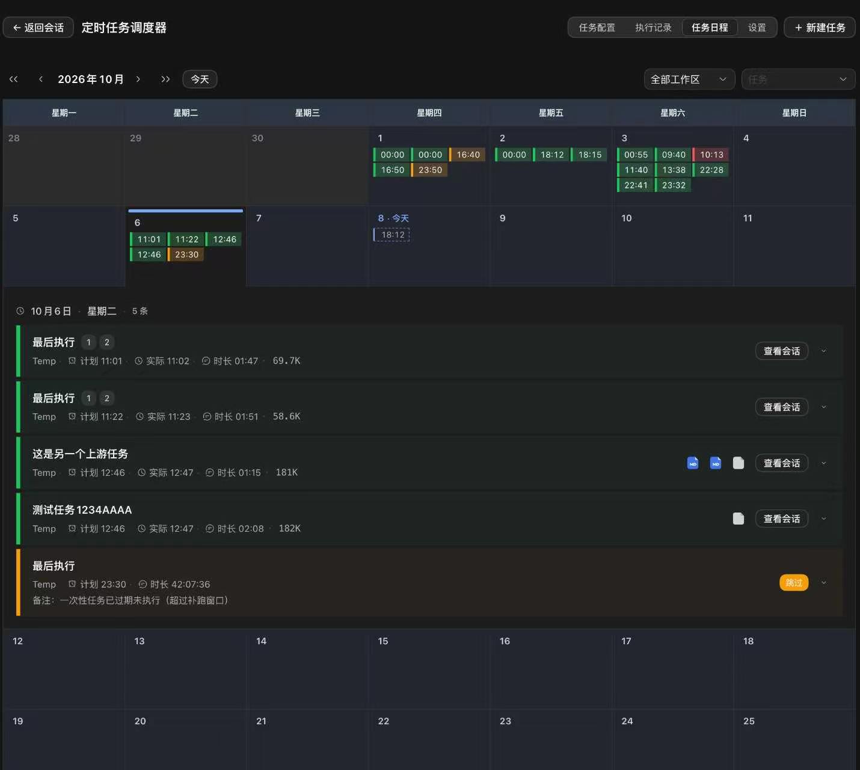
Task: Jump to 今天 in the calendar
Action: point(200,79)
